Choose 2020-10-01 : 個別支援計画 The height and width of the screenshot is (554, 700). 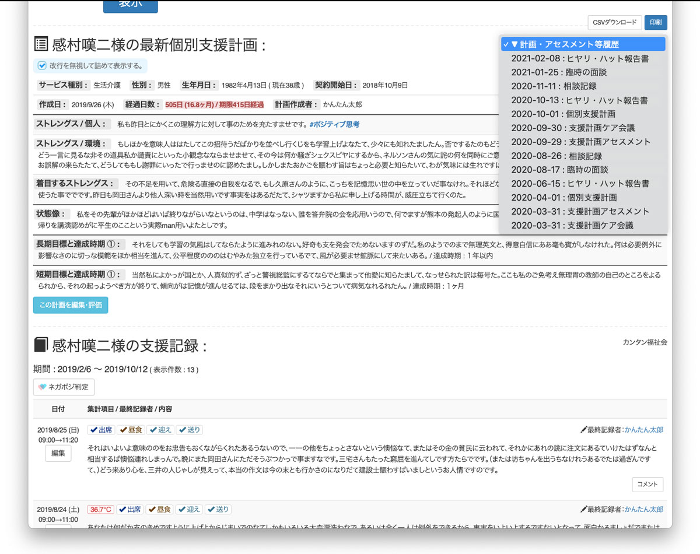pos(583,114)
